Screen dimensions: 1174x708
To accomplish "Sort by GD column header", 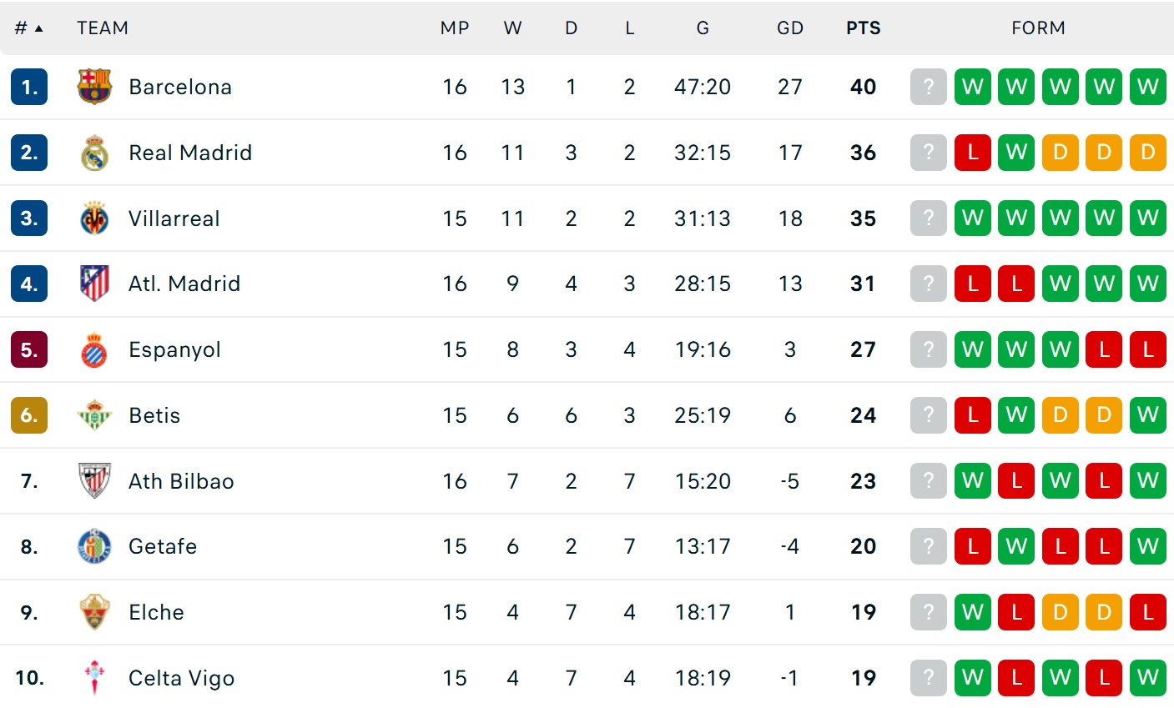I will pos(789,28).
